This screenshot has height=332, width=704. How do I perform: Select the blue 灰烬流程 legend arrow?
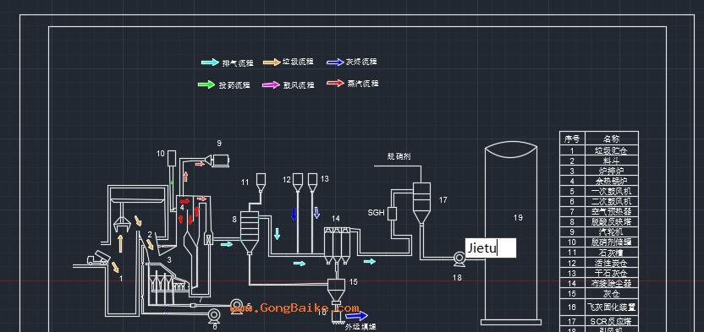[x=335, y=63]
